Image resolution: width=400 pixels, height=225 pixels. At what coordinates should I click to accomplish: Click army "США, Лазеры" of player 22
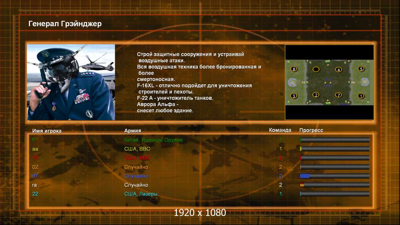click(x=141, y=194)
